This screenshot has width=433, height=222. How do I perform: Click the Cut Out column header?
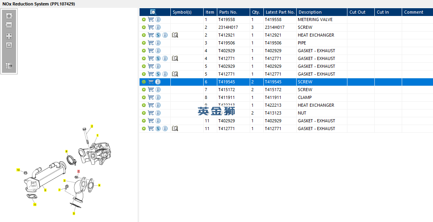click(x=361, y=12)
